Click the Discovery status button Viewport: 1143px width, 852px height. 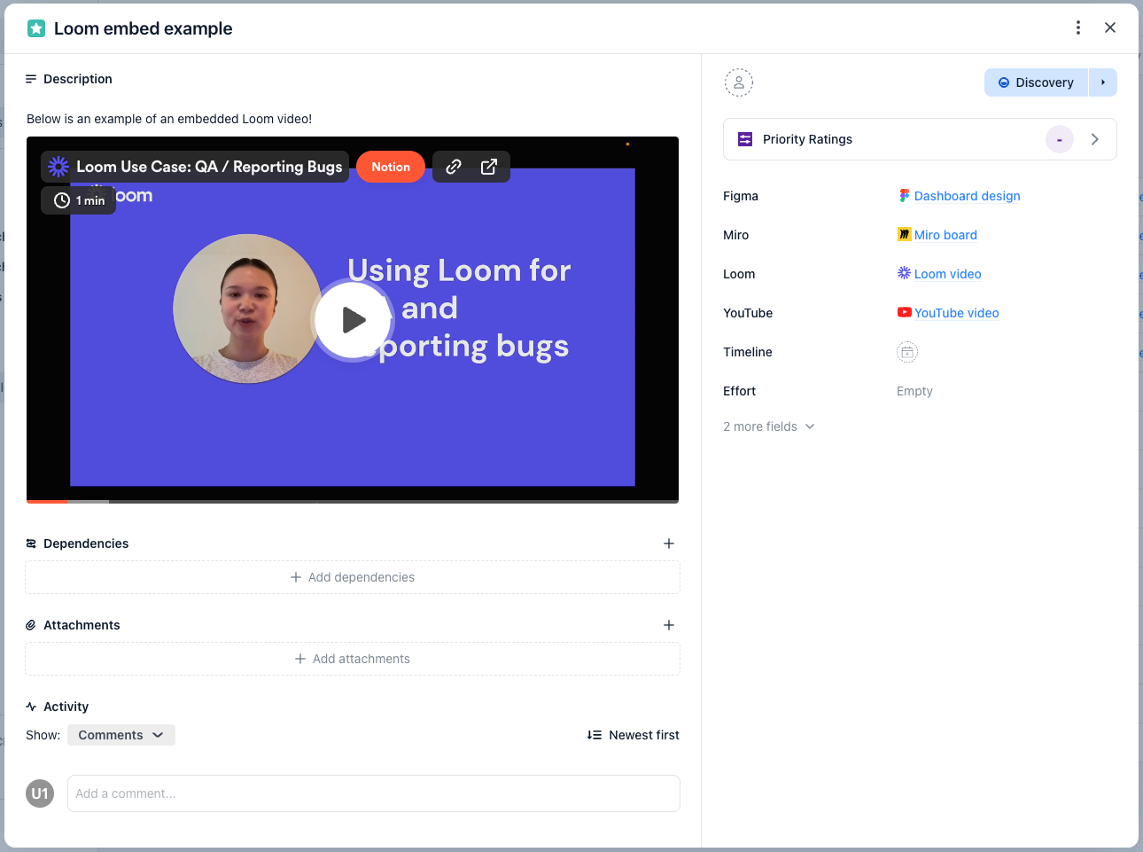pyautogui.click(x=1036, y=82)
